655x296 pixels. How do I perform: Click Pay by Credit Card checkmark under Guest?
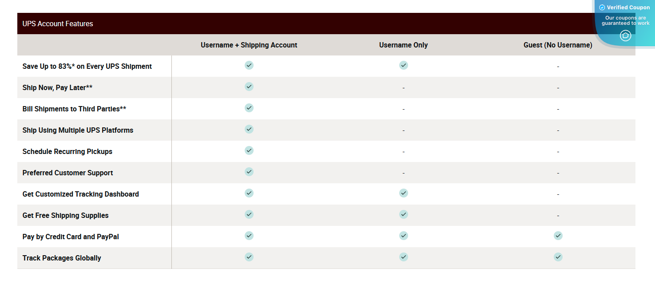pos(558,236)
